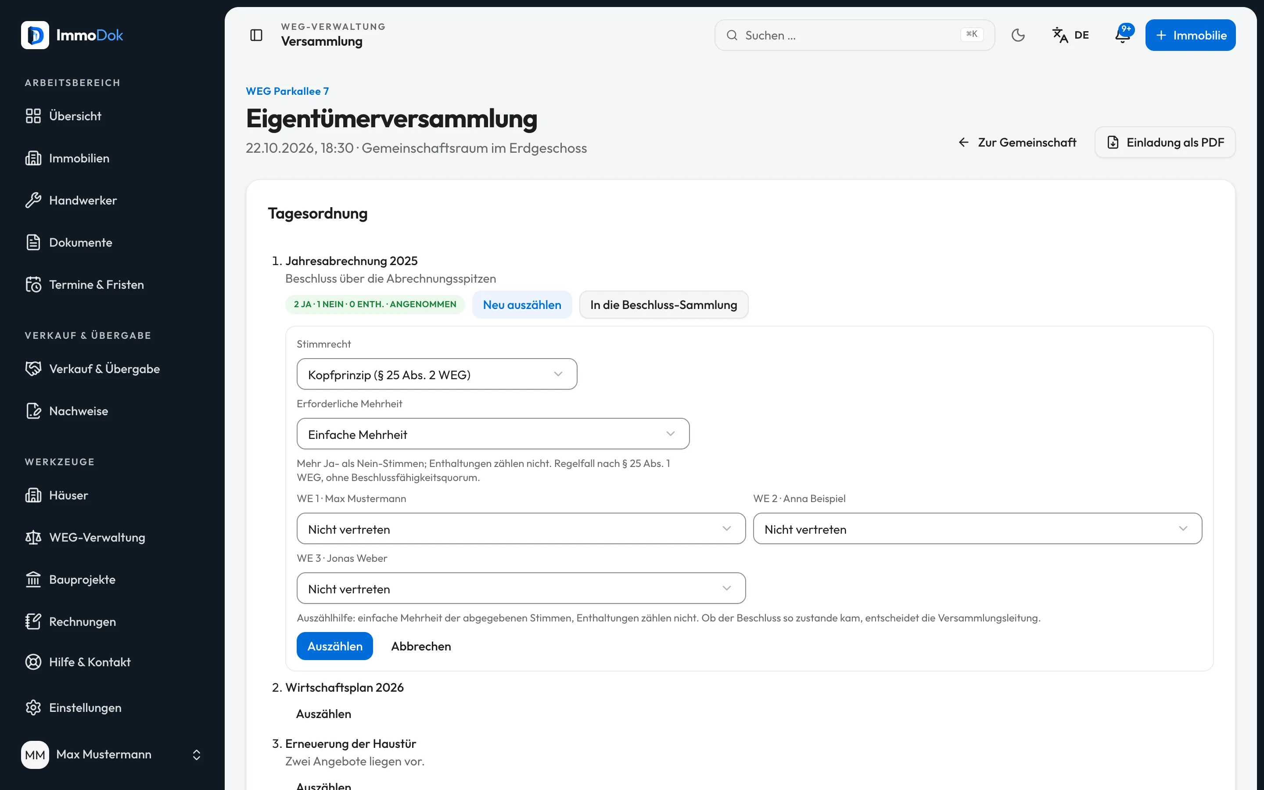Click the MM user avatar

click(35, 755)
